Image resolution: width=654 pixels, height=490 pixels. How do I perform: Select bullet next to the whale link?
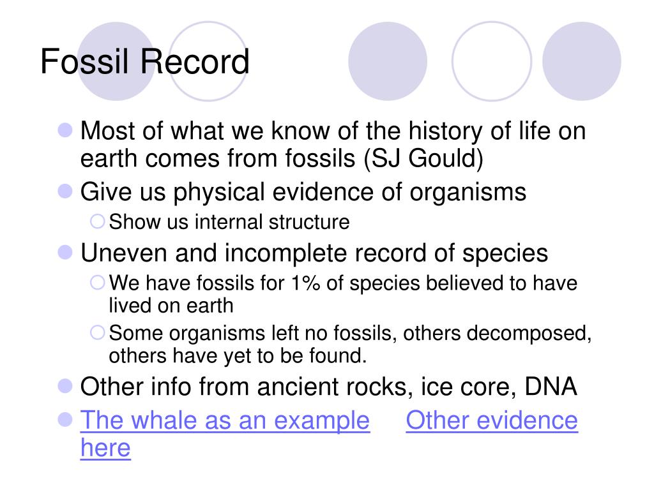(x=65, y=420)
